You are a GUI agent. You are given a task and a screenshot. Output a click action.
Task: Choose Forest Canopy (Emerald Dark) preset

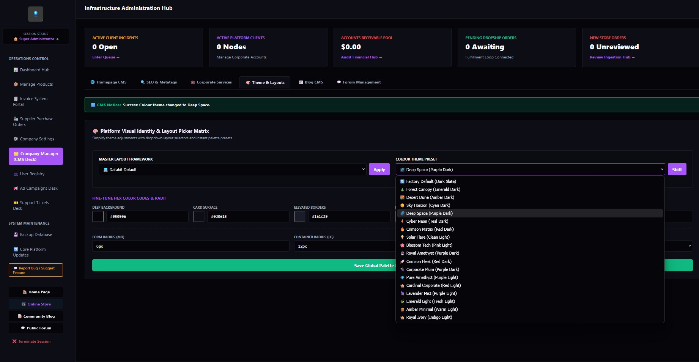click(x=530, y=189)
